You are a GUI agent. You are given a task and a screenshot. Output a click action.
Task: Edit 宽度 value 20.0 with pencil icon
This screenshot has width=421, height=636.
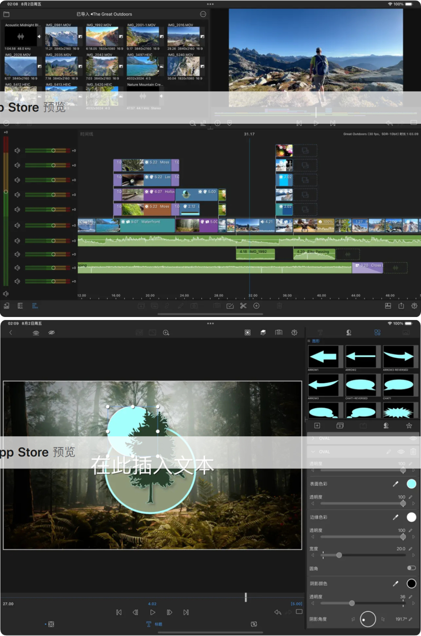pyautogui.click(x=411, y=549)
